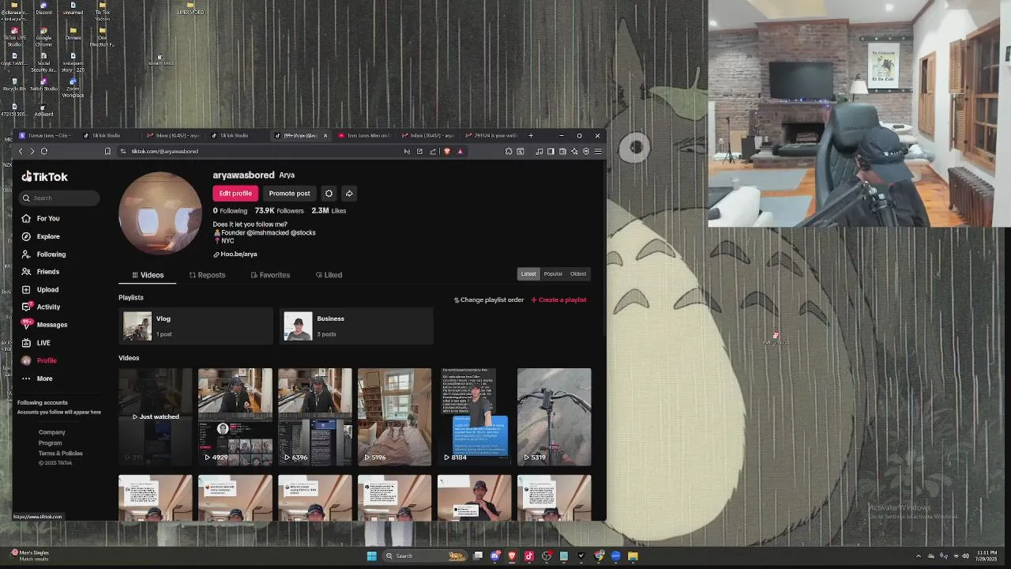The width and height of the screenshot is (1011, 569).
Task: Click Change playlist order
Action: 488,300
